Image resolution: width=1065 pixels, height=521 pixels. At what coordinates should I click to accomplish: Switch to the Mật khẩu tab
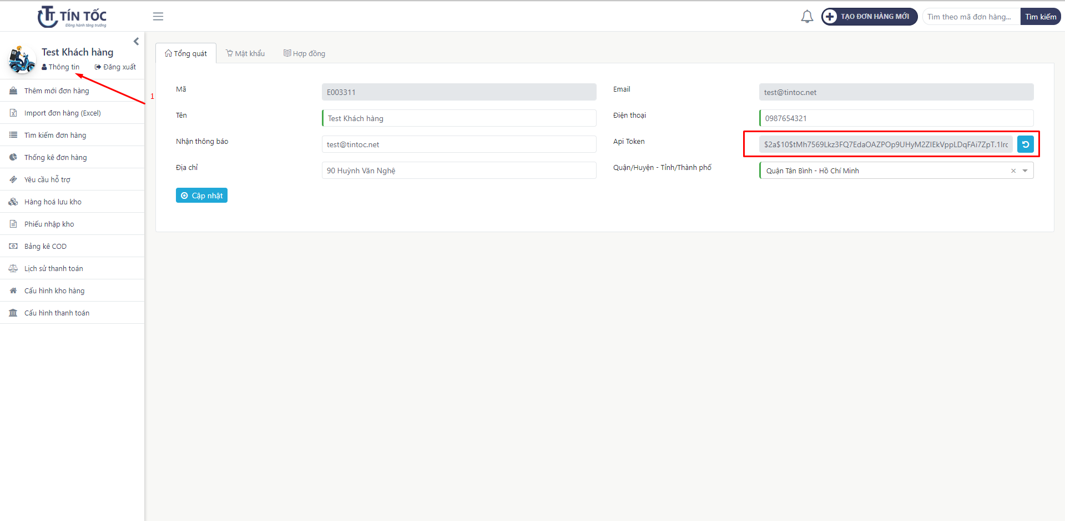245,53
